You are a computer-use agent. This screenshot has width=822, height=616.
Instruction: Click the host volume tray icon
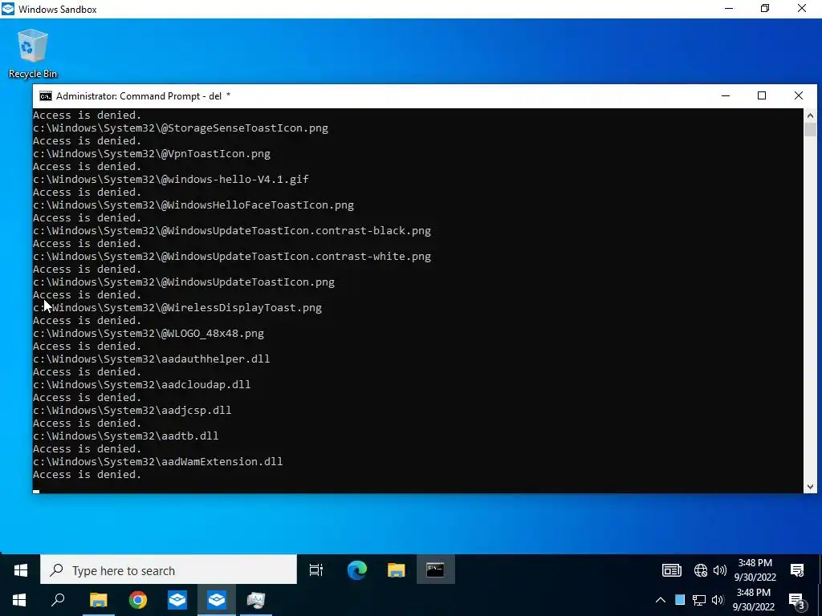point(718,600)
